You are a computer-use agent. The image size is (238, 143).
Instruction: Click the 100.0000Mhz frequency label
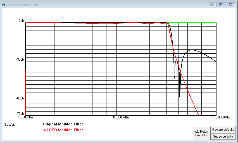click(221, 117)
